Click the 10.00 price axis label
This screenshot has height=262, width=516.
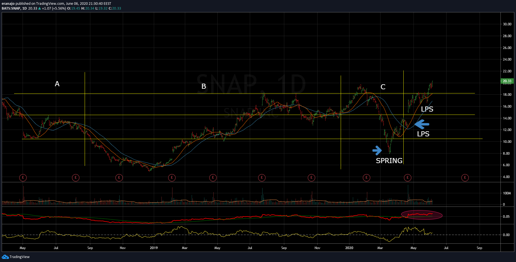507,142
